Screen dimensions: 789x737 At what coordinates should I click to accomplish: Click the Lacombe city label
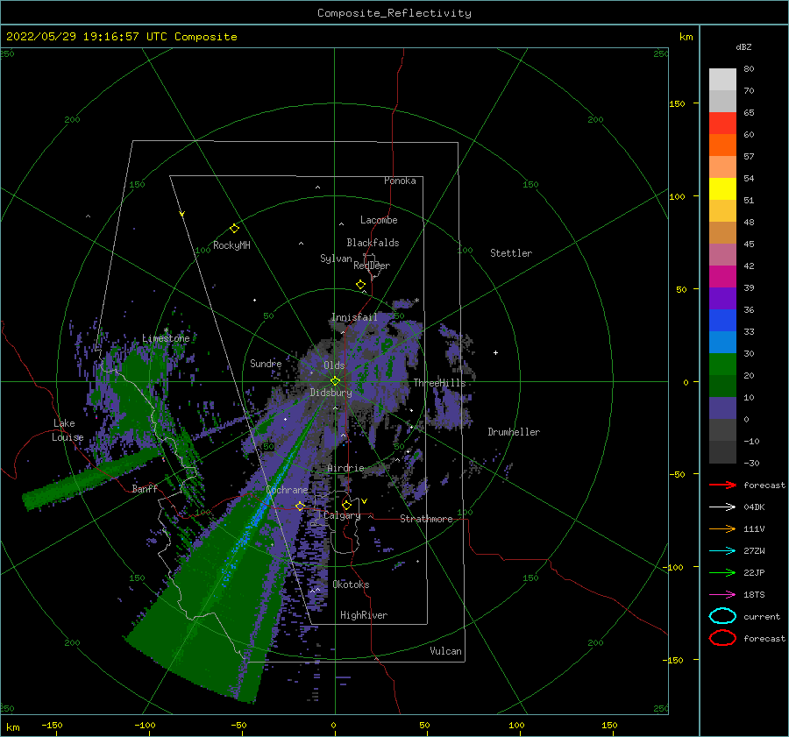pyautogui.click(x=379, y=220)
